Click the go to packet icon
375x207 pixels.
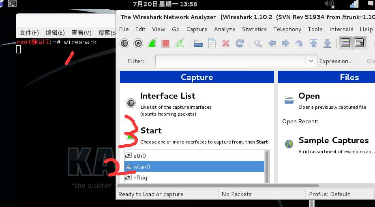click(x=299, y=44)
